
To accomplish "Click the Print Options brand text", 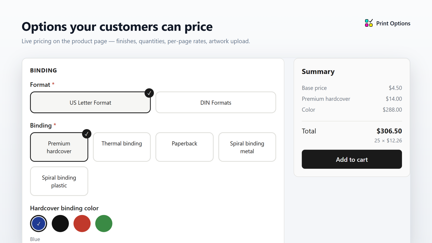I will click(393, 23).
